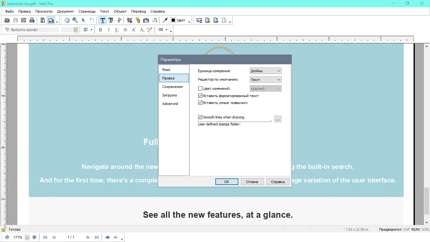Apply Superscript formatting icon
430x242 pixels.
[x=133, y=30]
